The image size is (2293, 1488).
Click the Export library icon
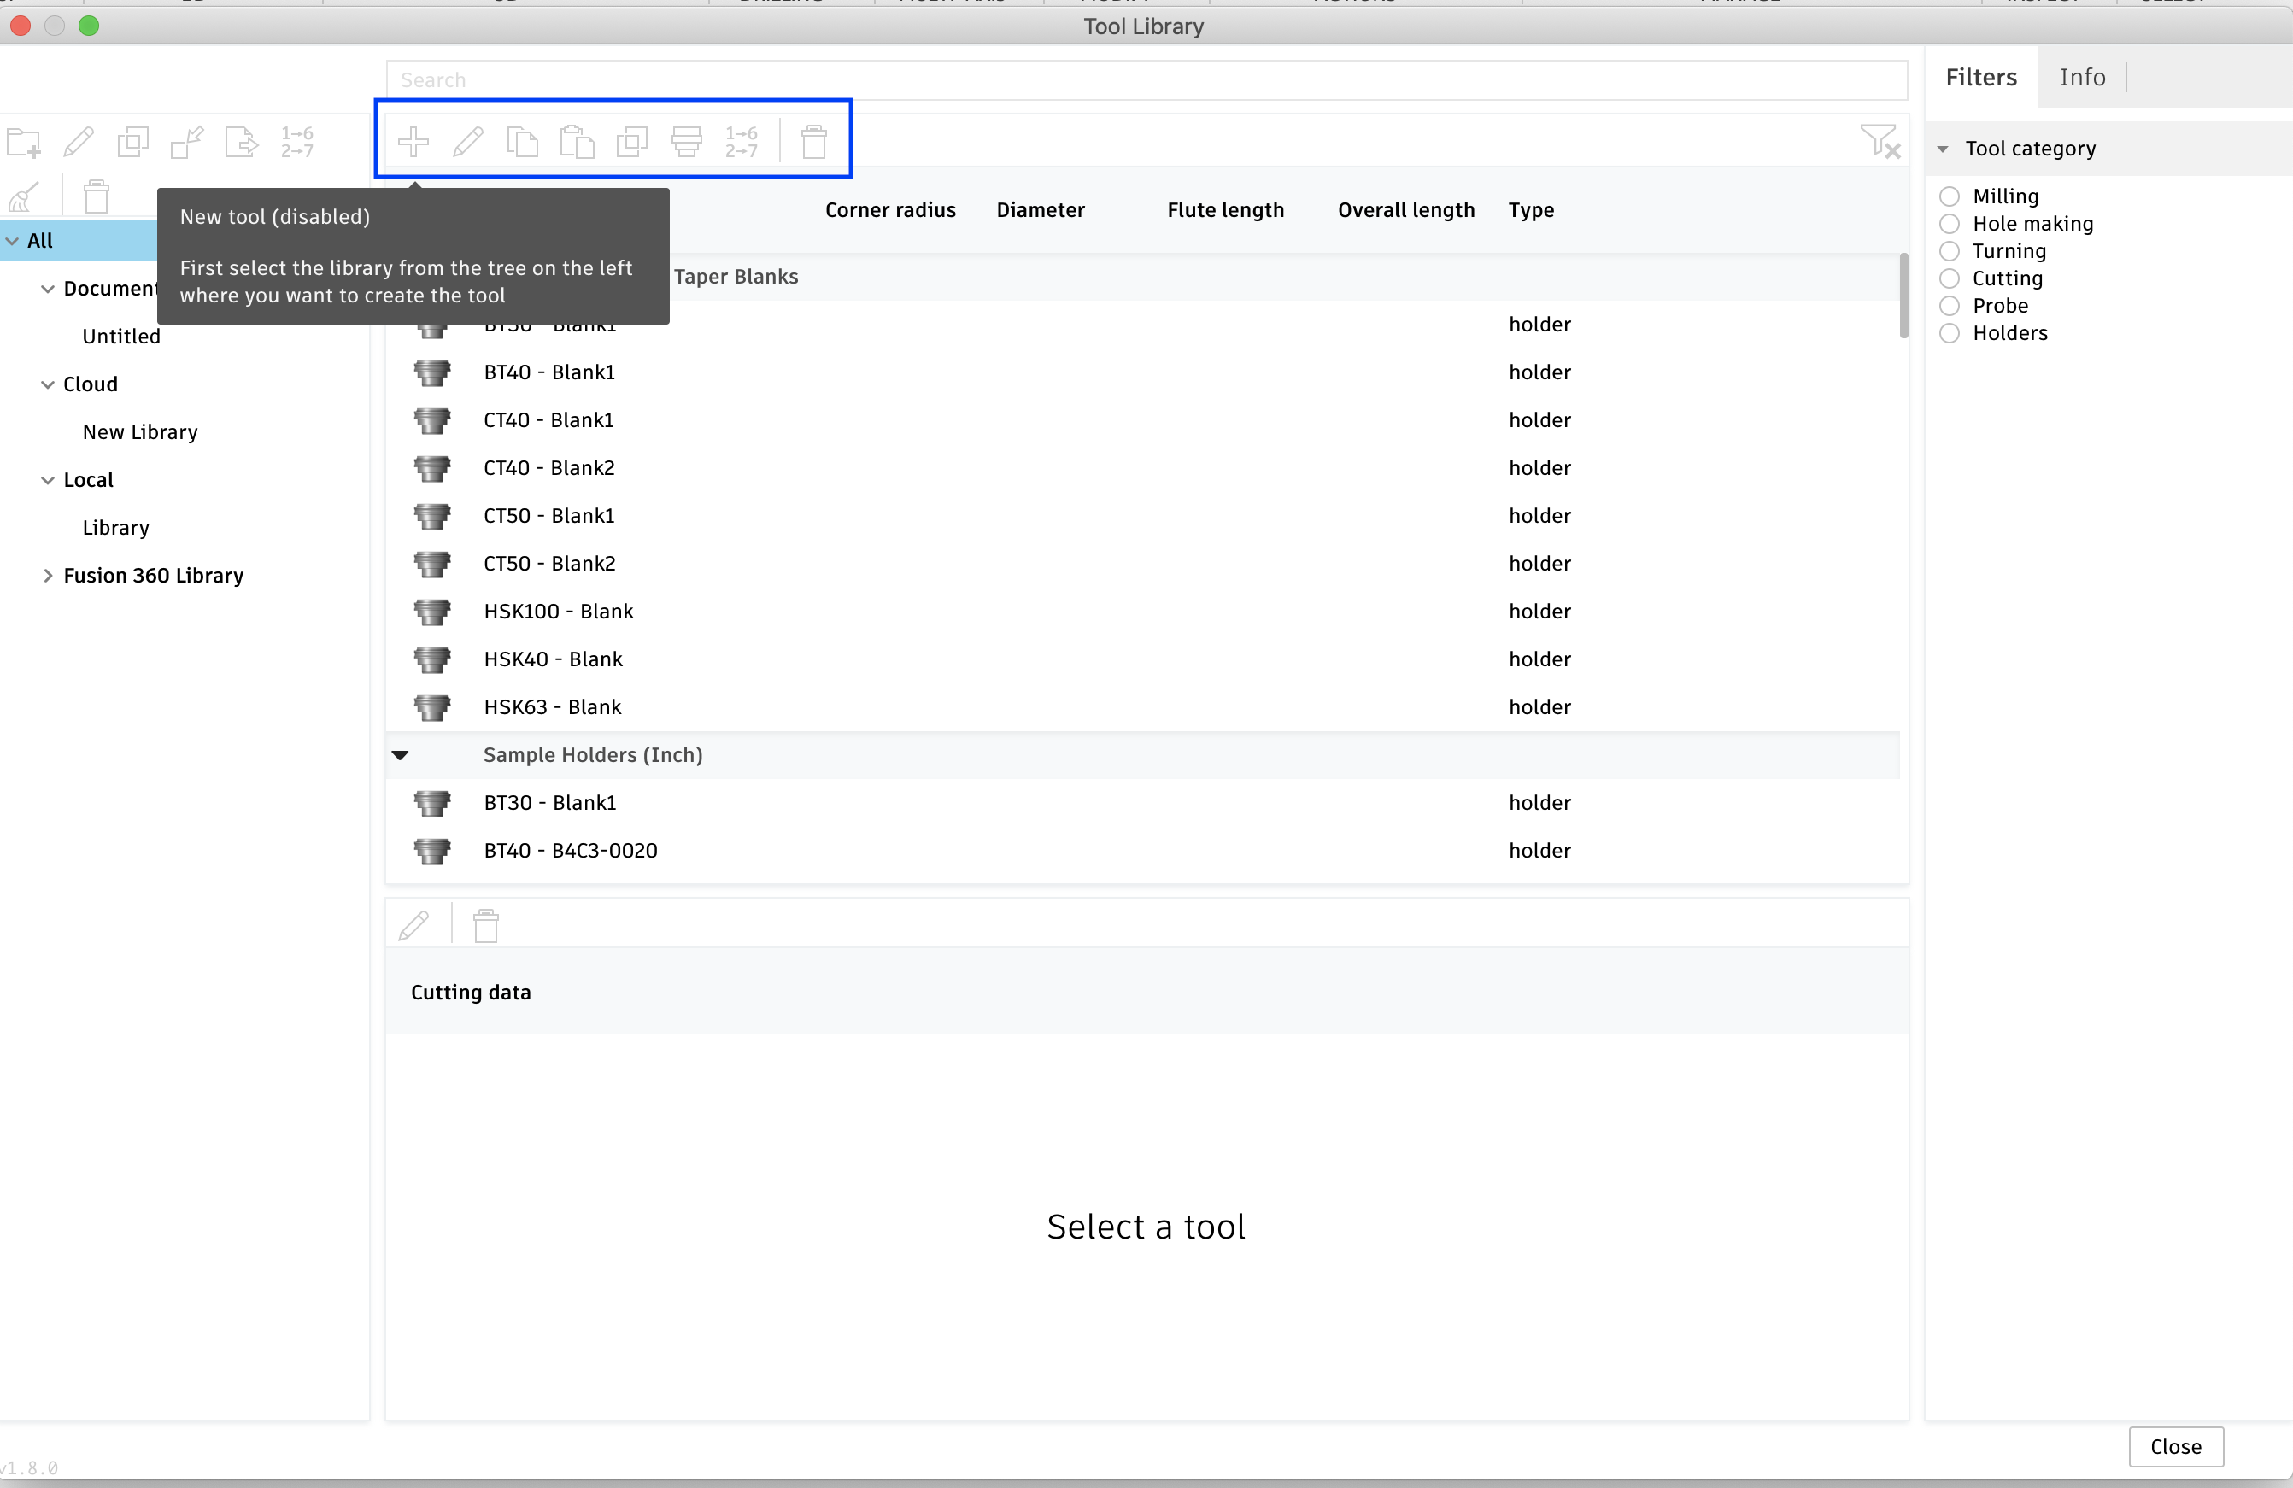pos(241,143)
